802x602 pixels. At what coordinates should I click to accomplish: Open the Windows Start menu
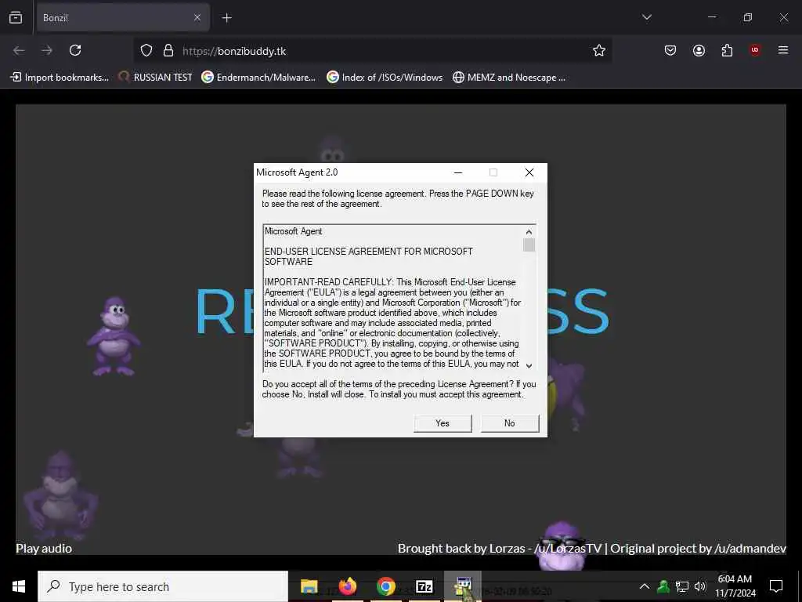pos(19,586)
